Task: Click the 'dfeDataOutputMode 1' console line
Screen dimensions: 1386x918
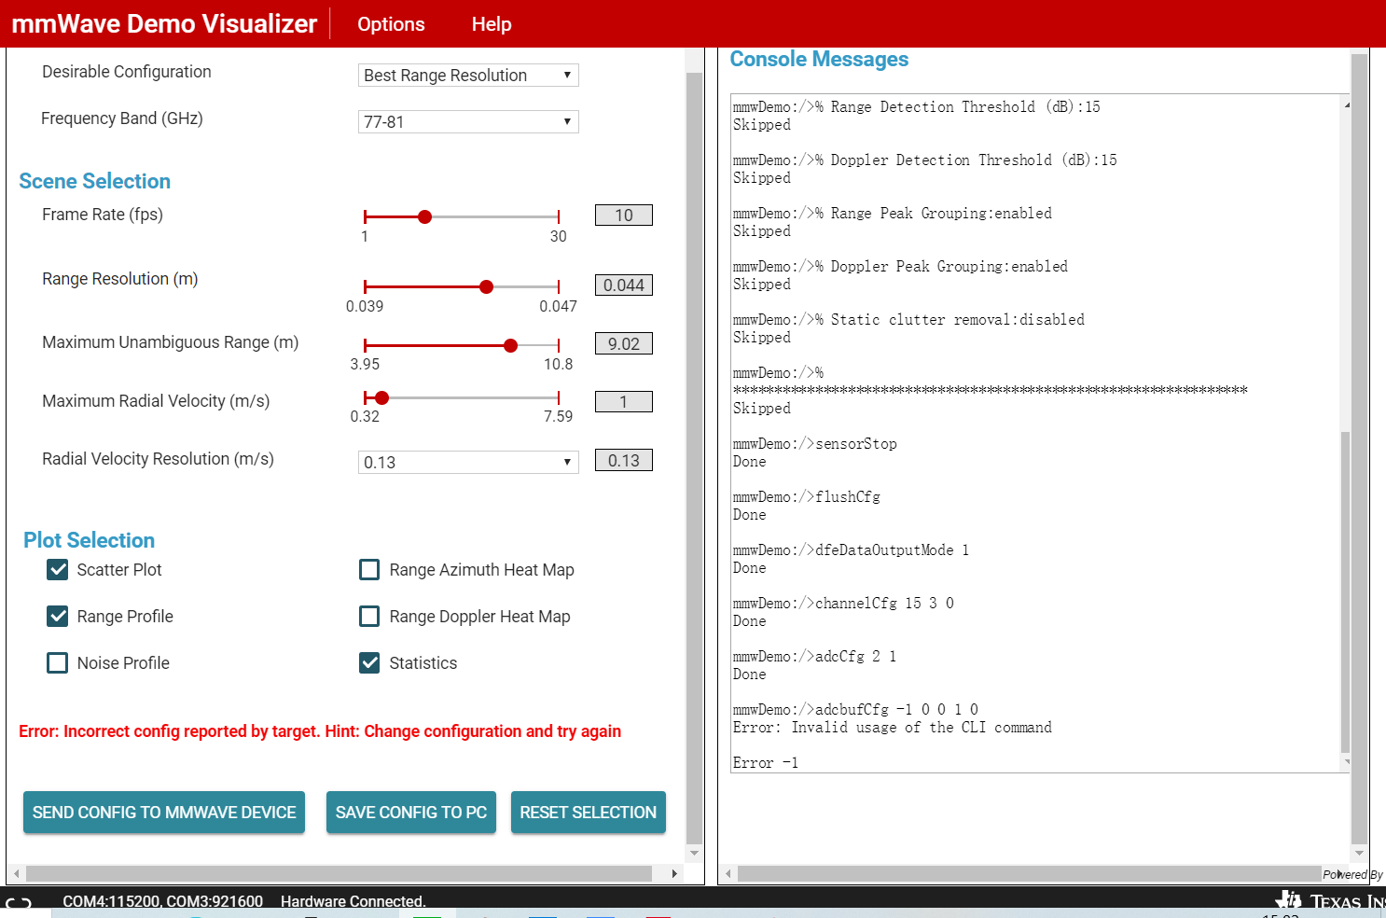Action: 852,550
